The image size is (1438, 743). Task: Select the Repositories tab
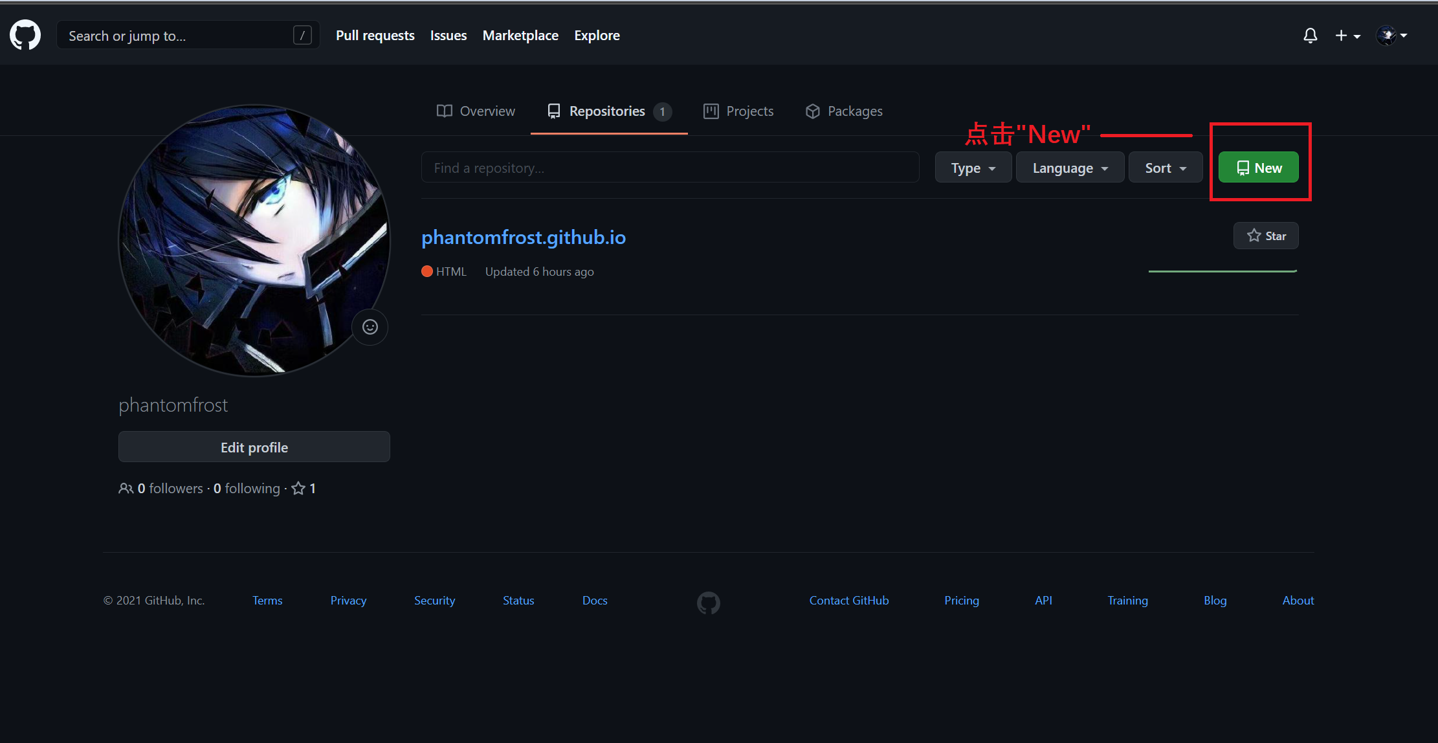point(609,111)
